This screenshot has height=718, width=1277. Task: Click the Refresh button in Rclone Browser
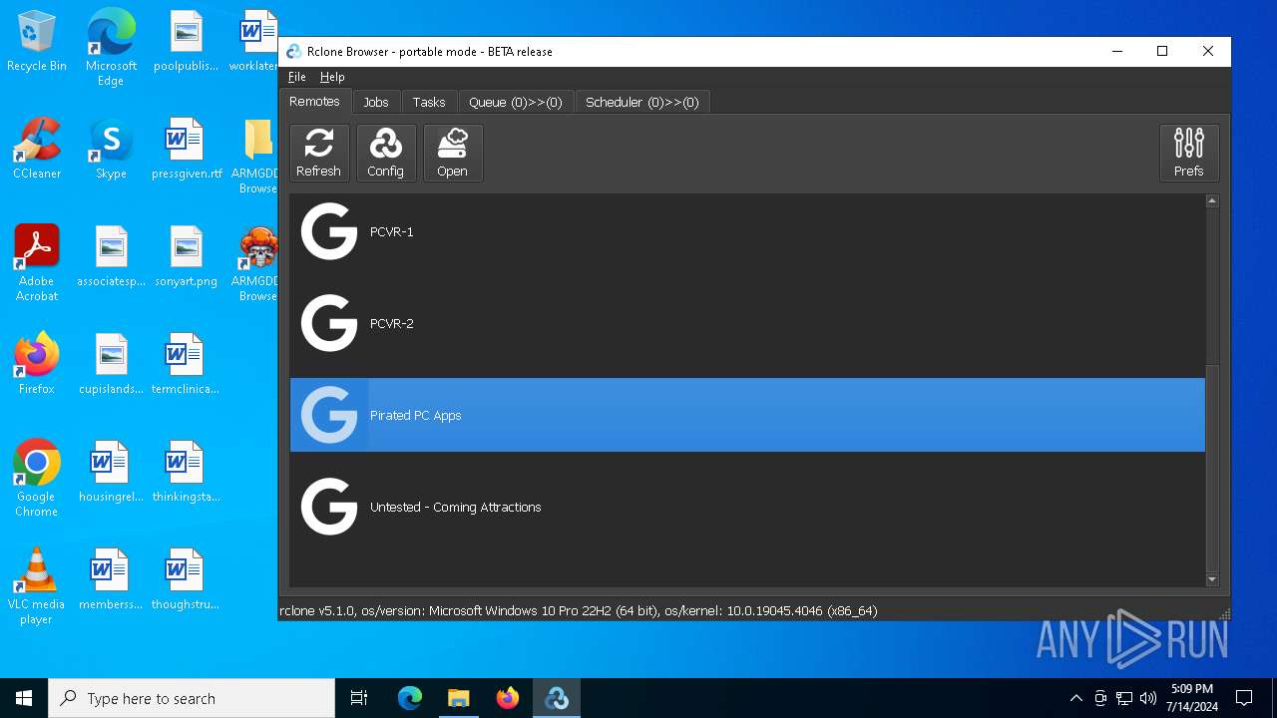coord(319,153)
